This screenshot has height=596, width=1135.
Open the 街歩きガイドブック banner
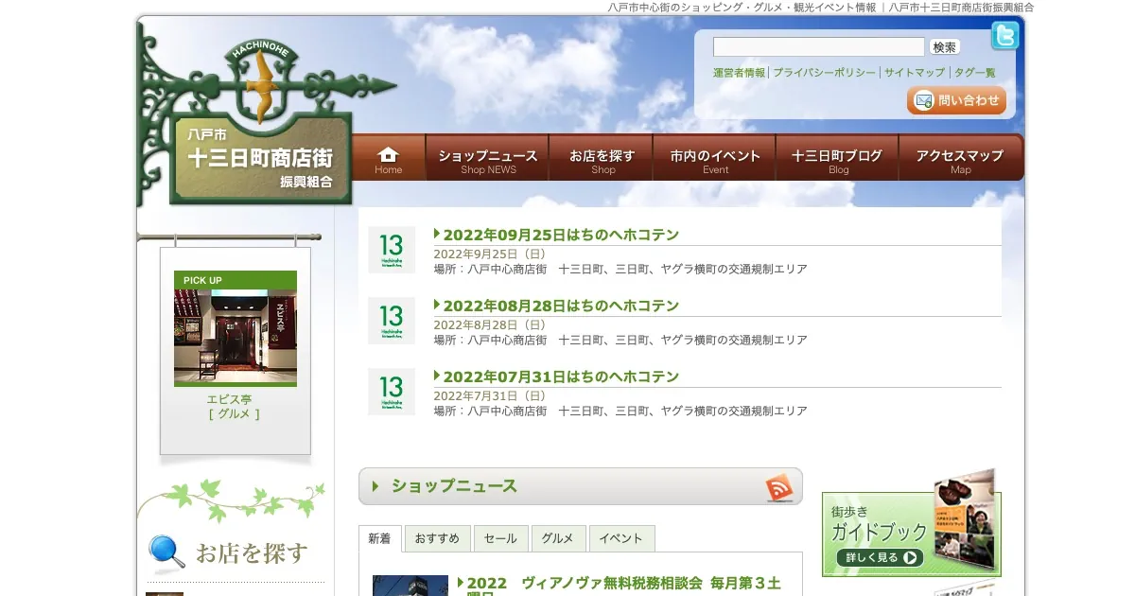pyautogui.click(x=910, y=532)
